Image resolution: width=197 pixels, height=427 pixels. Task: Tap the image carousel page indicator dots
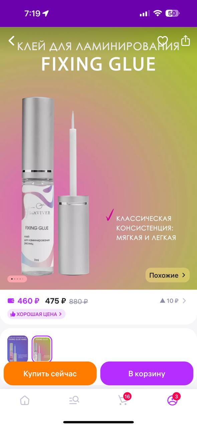[x=17, y=279]
